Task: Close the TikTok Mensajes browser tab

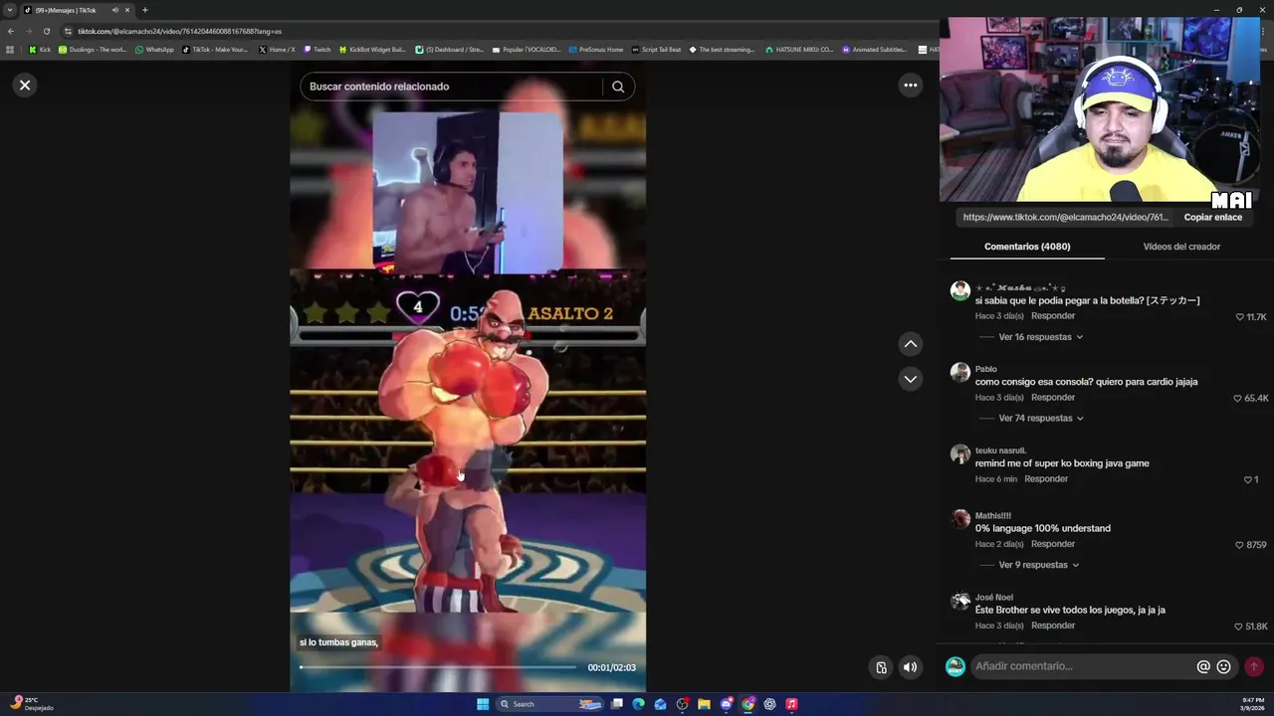Action: 127,10
